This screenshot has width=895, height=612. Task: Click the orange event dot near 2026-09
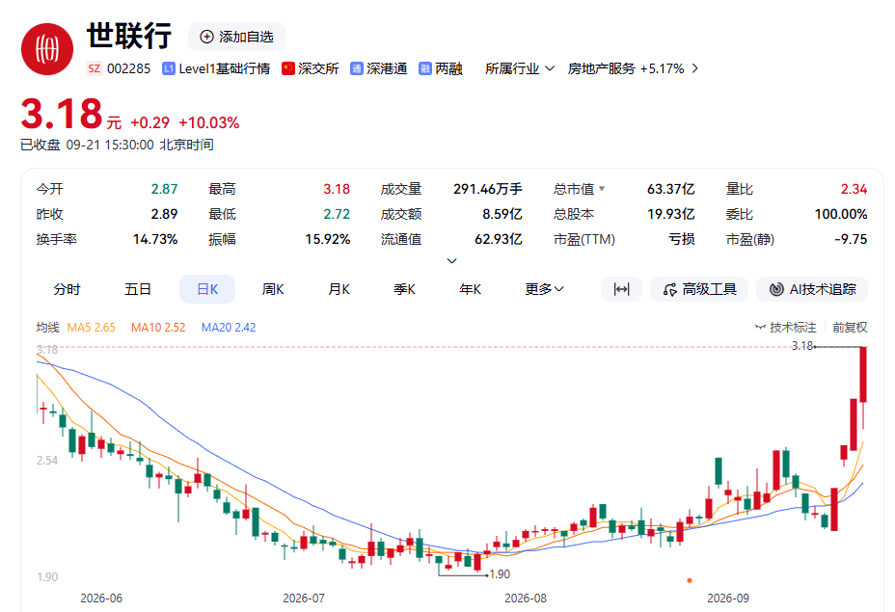click(x=690, y=580)
